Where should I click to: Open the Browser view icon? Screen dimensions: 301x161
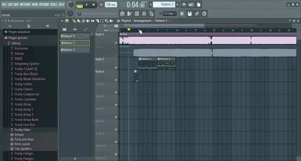[x=152, y=14]
